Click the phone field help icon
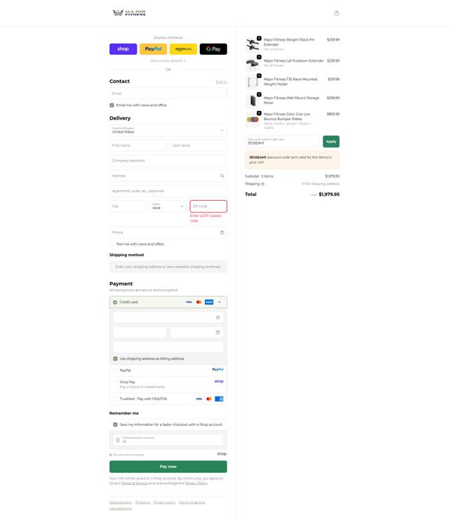The height and width of the screenshot is (520, 449). point(222,232)
